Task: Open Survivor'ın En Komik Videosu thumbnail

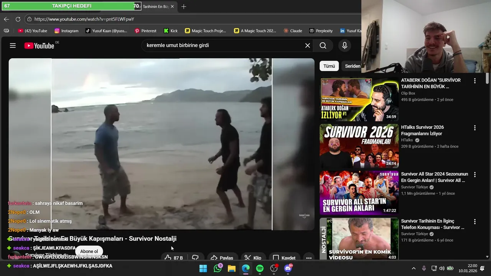Action: 359,240
